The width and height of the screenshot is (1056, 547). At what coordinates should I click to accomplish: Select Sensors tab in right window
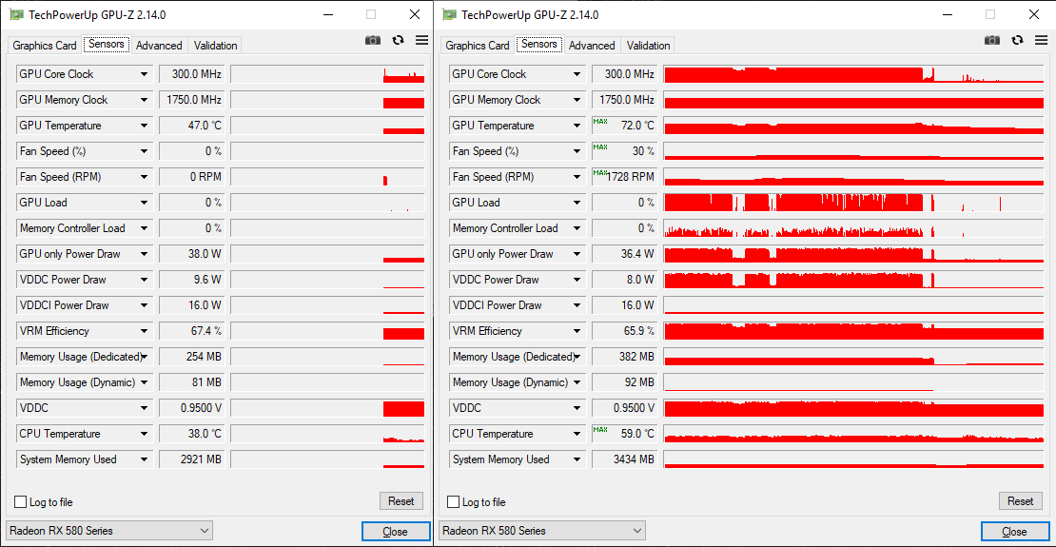click(539, 45)
